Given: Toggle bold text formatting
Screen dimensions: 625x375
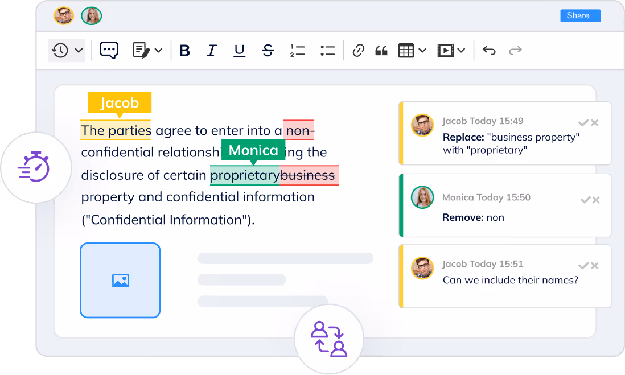Looking at the screenshot, I should coord(184,51).
